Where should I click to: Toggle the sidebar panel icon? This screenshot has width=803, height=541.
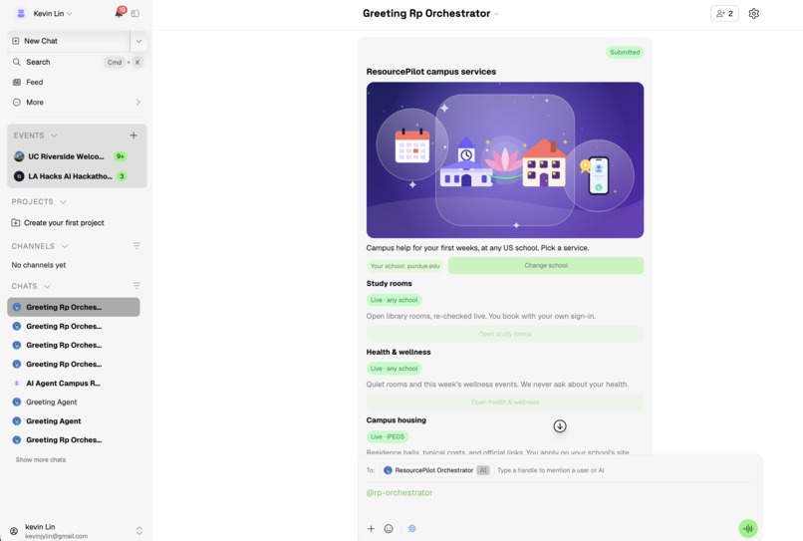[x=135, y=13]
